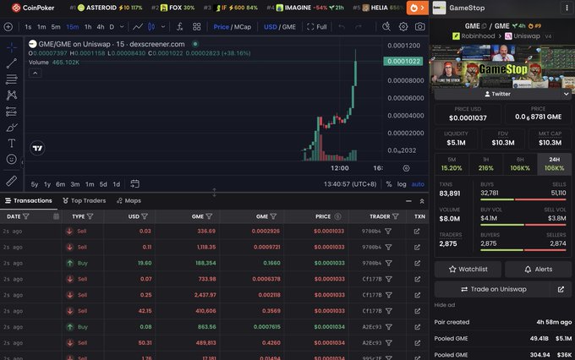The image size is (575, 360).
Task: Minimize the transactions panel dash
Action: pos(408,201)
